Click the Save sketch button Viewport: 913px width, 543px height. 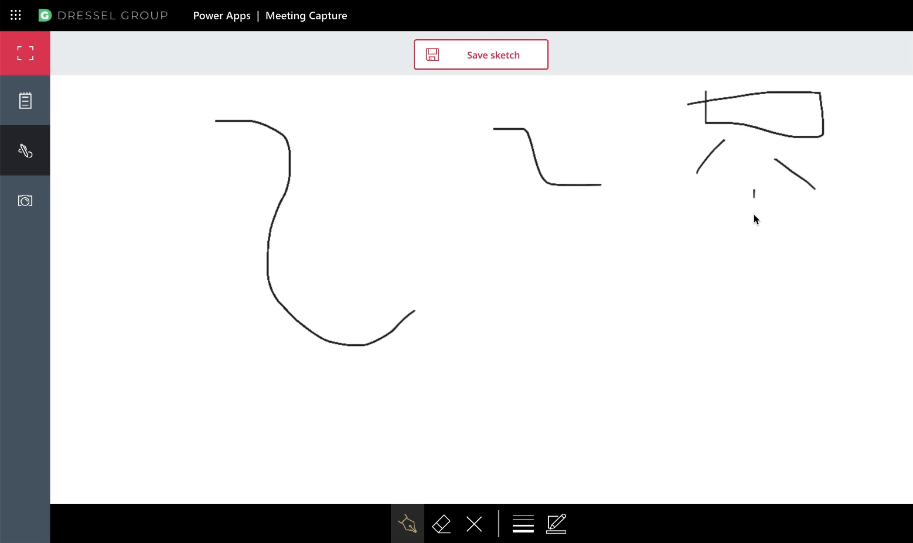pyautogui.click(x=481, y=54)
